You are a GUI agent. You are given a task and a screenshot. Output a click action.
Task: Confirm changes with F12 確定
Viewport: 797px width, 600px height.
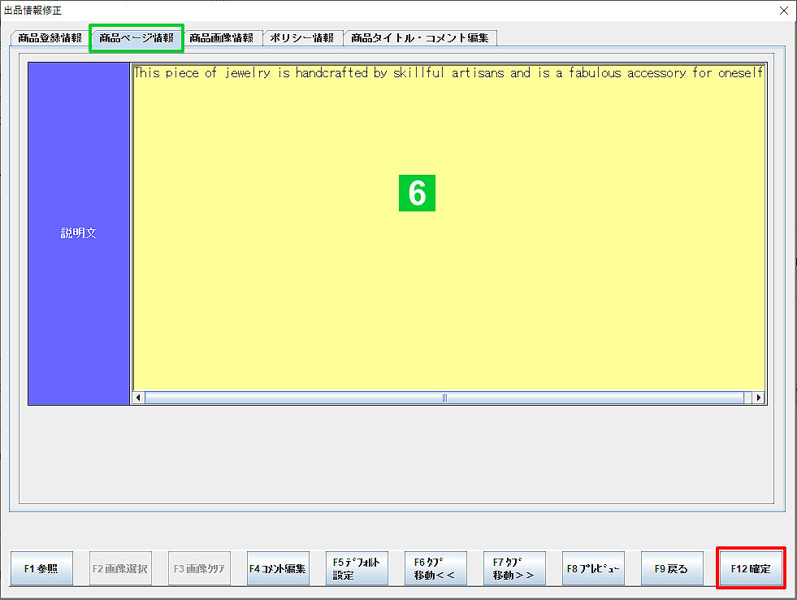(751, 568)
